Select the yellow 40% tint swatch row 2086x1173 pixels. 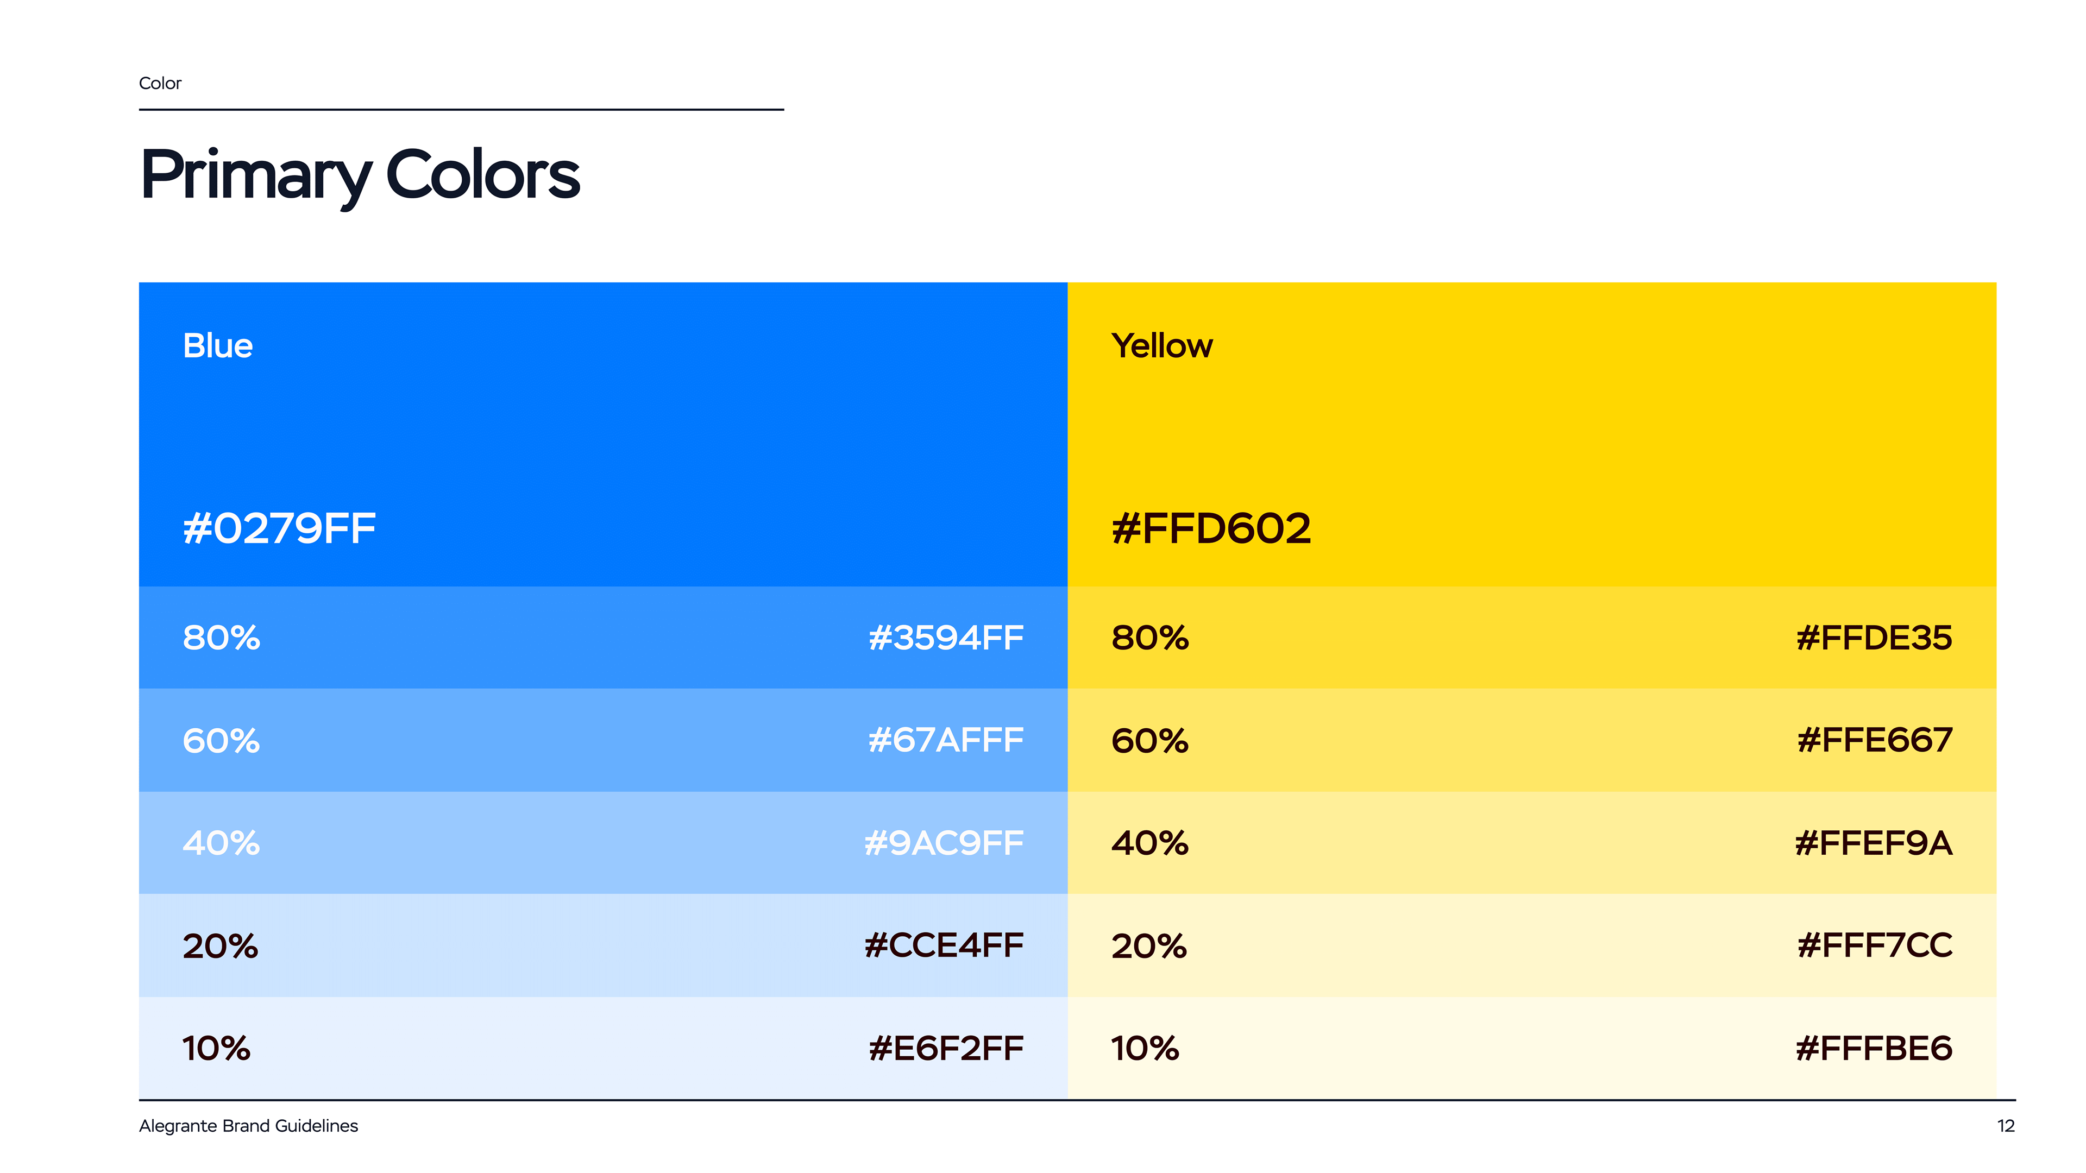[x=1531, y=843]
